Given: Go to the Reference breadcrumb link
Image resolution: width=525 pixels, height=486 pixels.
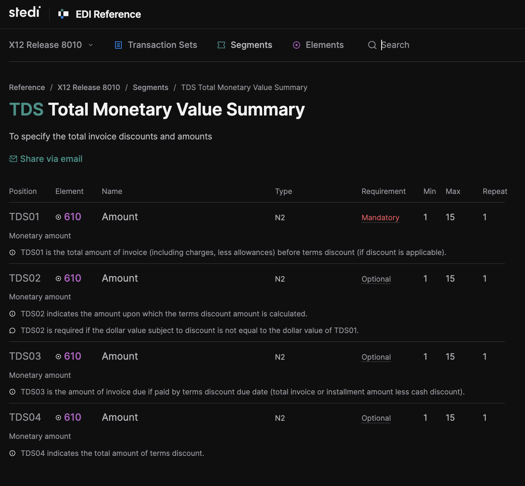Looking at the screenshot, I should [x=27, y=87].
